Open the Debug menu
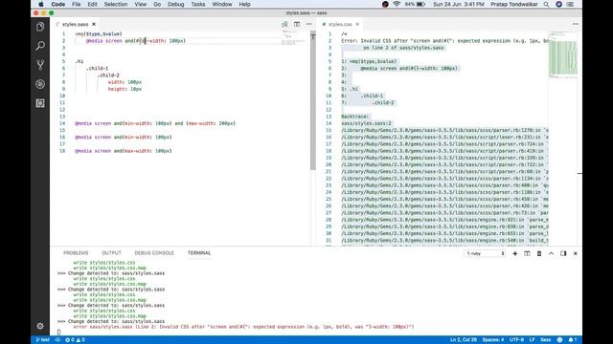Viewport: 613px width, 344px height. 176,4
